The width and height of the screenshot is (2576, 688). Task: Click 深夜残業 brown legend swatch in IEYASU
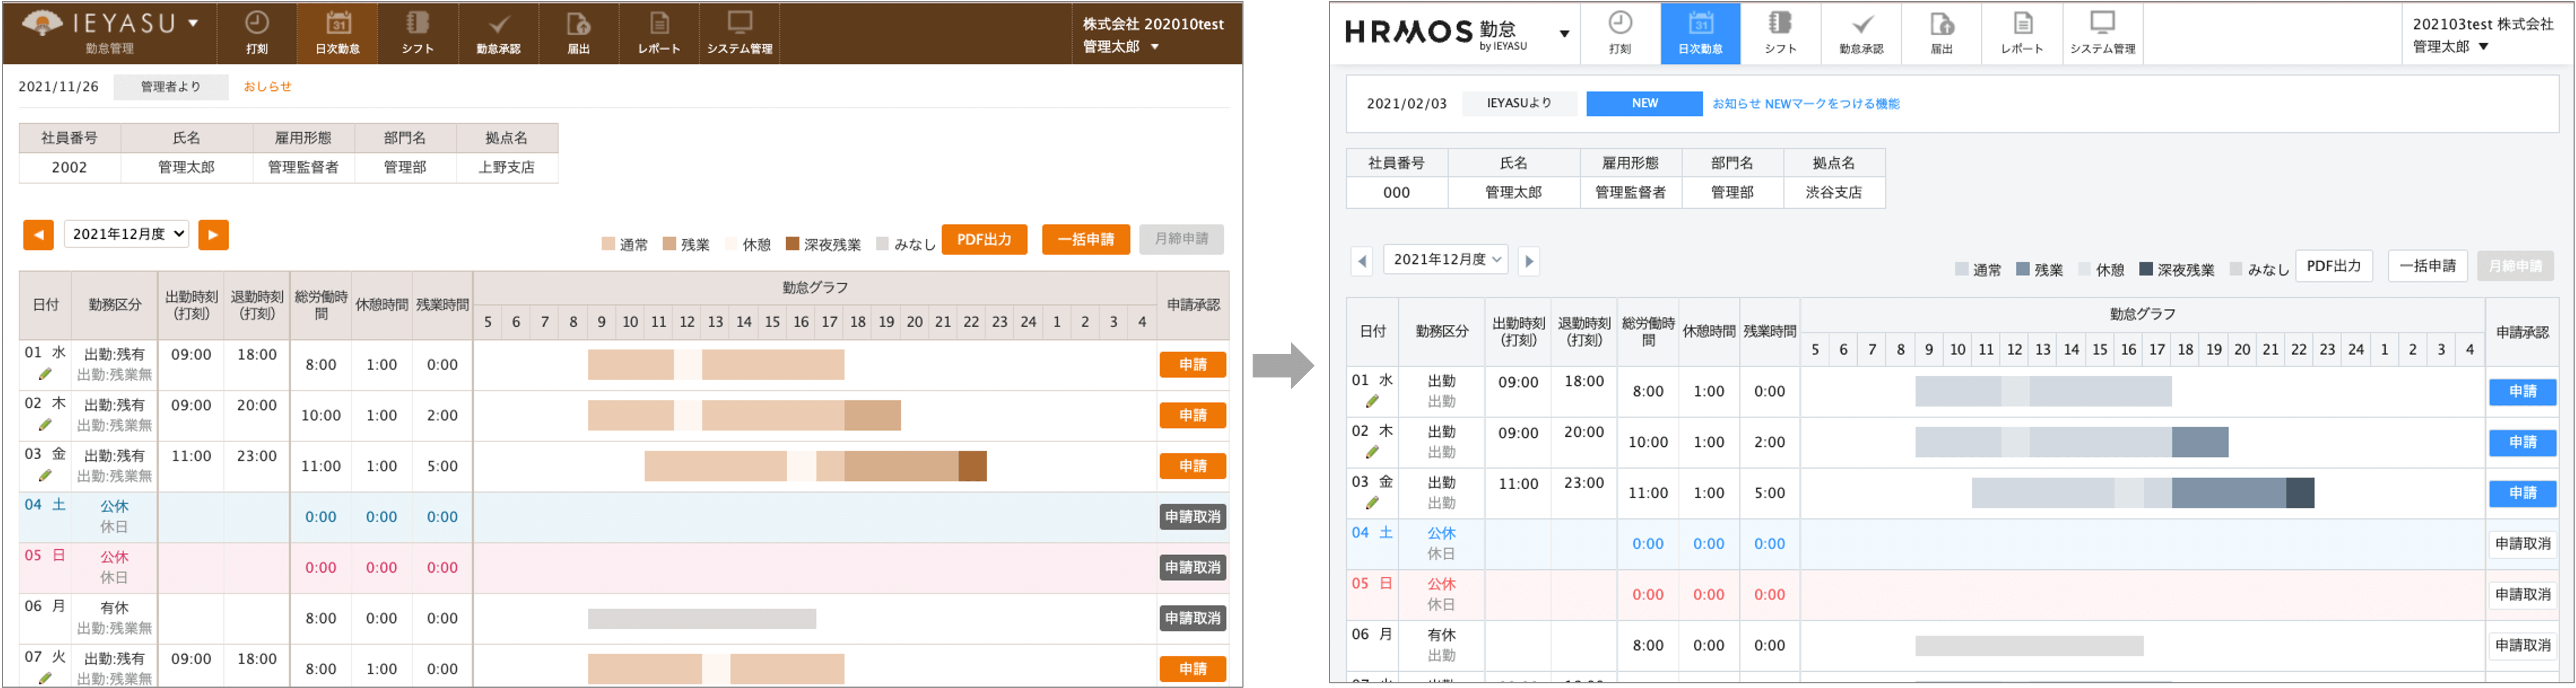coord(792,244)
